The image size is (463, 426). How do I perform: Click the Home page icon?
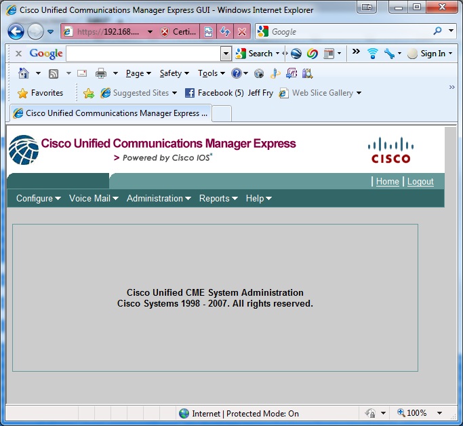click(24, 73)
